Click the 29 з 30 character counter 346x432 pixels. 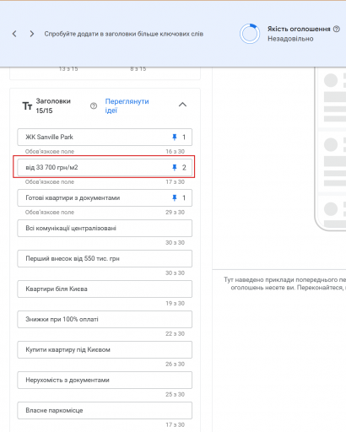pyautogui.click(x=175, y=212)
